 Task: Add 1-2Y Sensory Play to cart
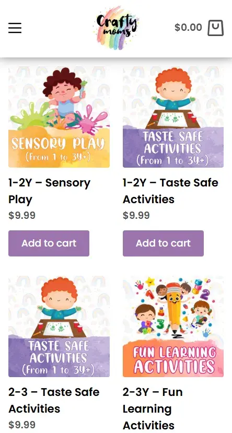point(49,243)
